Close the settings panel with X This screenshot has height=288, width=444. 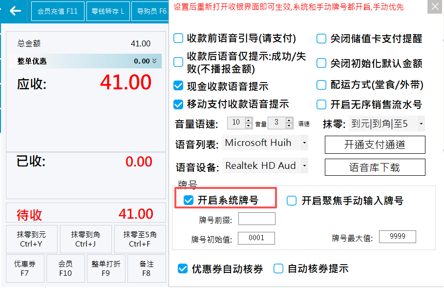tap(433, 8)
